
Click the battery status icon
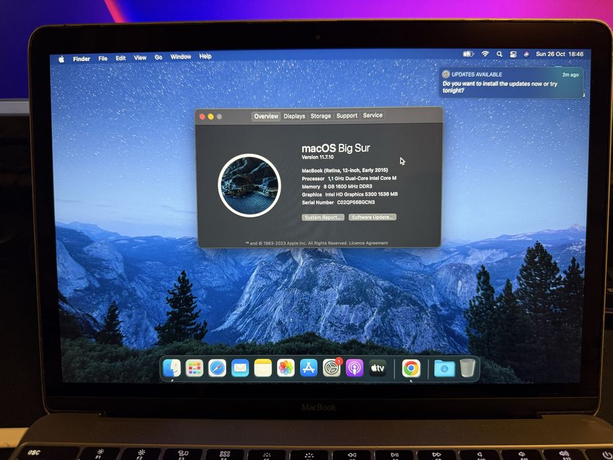click(x=468, y=54)
